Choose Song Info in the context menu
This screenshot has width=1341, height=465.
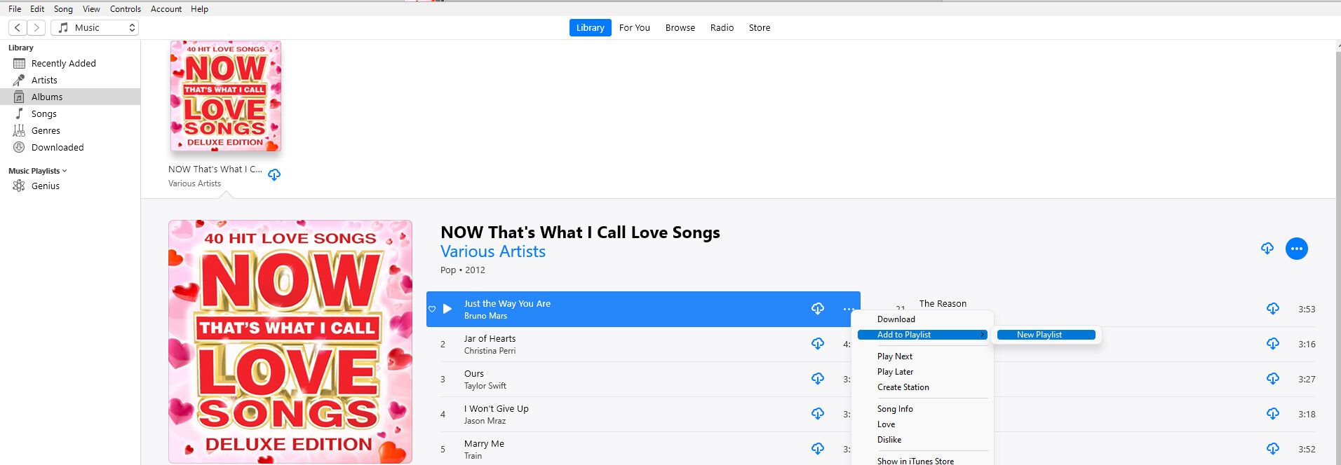pos(922,409)
